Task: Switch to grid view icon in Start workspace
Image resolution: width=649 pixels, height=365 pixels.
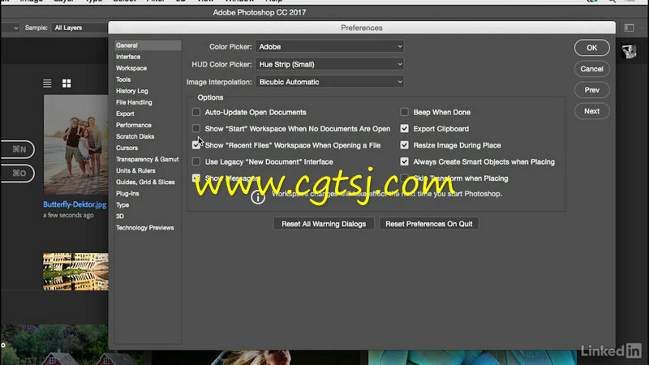Action: 67,84
